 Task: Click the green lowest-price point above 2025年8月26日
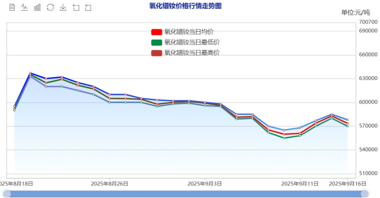point(109,103)
